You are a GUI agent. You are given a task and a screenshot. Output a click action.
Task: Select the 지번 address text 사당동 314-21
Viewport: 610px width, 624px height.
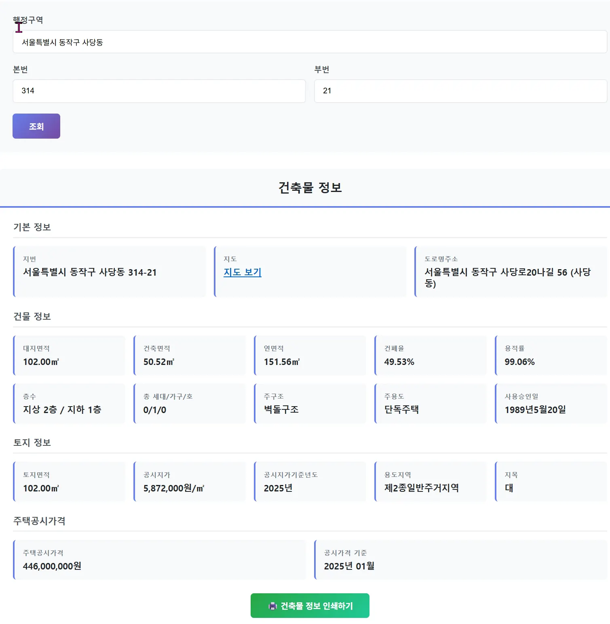128,272
